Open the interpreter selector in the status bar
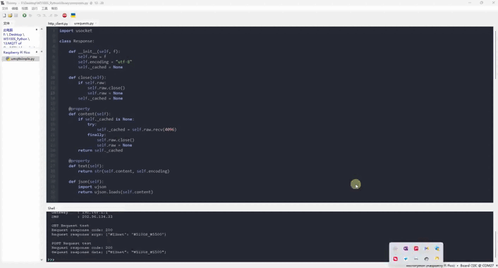The image size is (498, 268). (450, 265)
